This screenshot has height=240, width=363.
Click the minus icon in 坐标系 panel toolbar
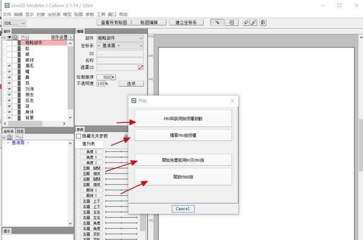pos(4,137)
